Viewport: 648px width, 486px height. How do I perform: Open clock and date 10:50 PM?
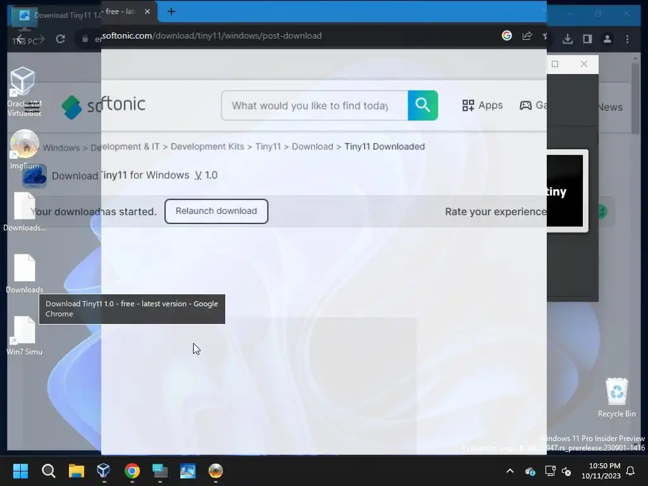[601, 471]
